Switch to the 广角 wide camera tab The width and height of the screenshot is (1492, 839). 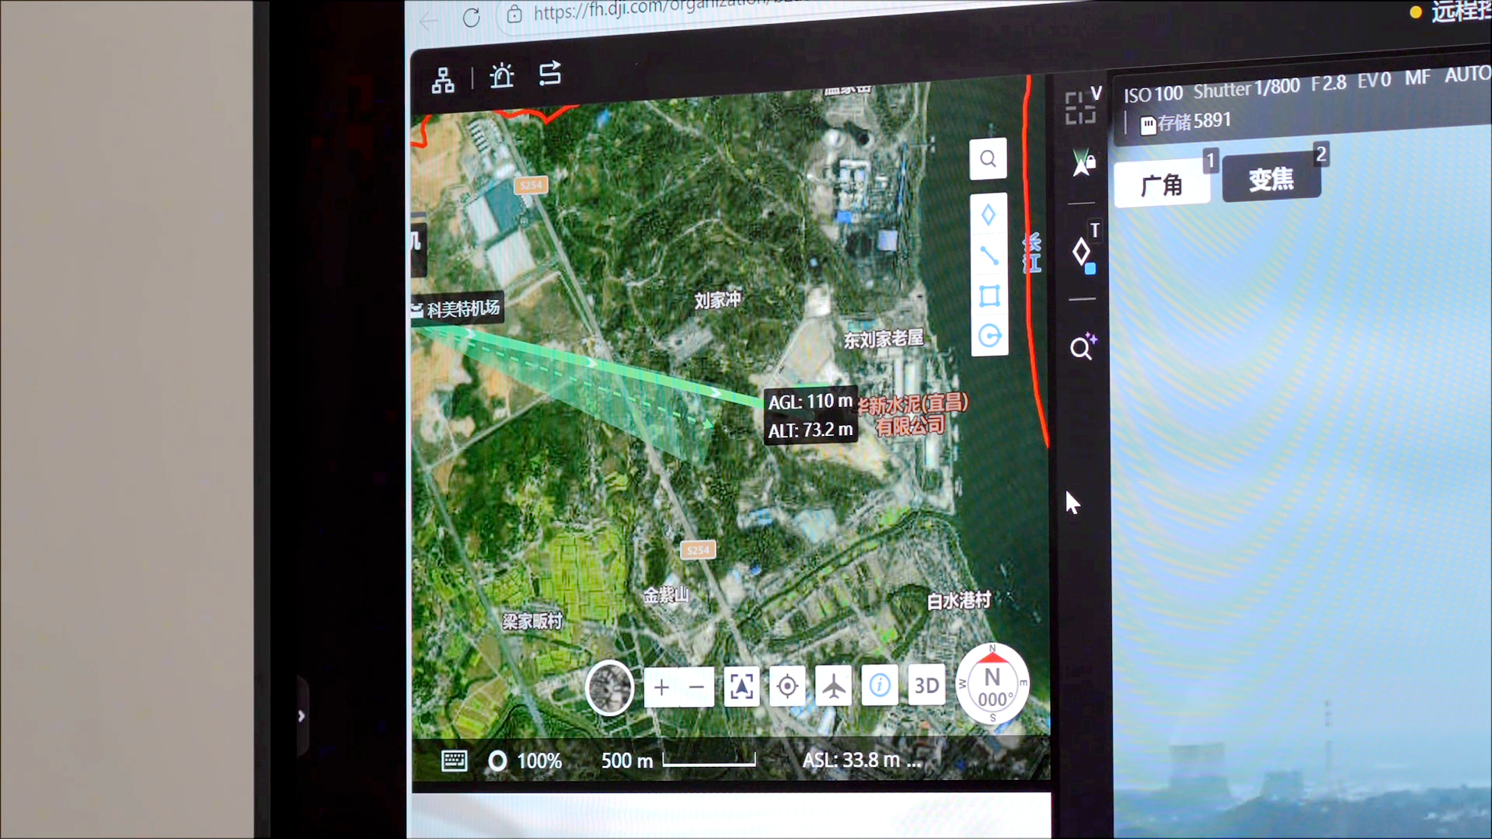(x=1162, y=185)
